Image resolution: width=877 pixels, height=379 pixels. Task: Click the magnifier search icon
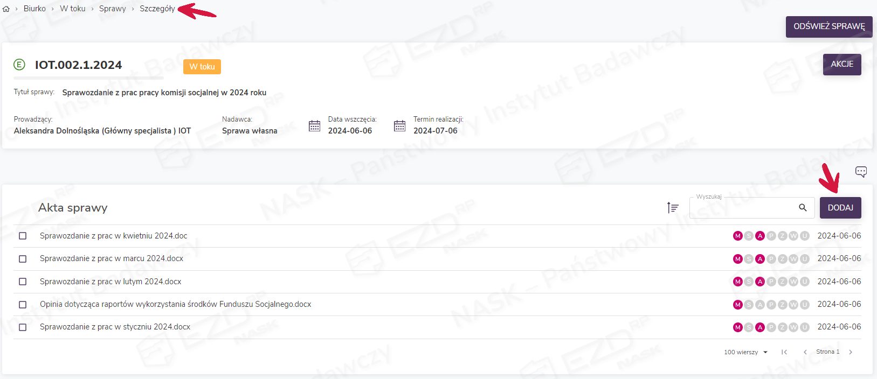click(x=803, y=208)
